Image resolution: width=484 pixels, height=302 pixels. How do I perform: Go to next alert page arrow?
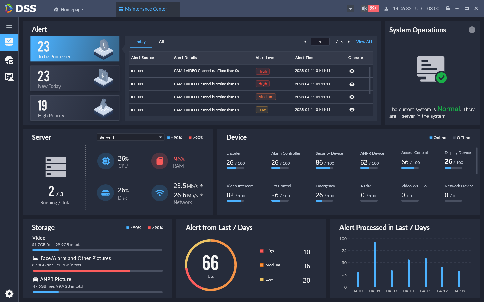(349, 42)
